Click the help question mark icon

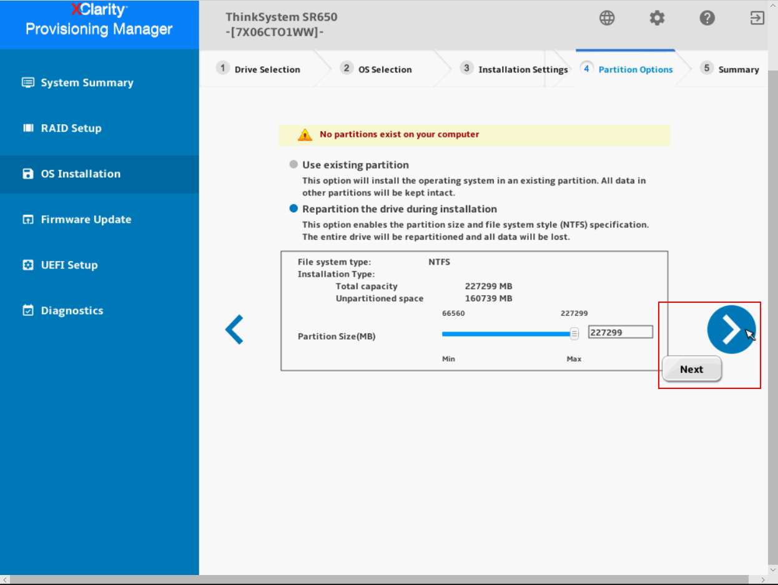coord(707,18)
